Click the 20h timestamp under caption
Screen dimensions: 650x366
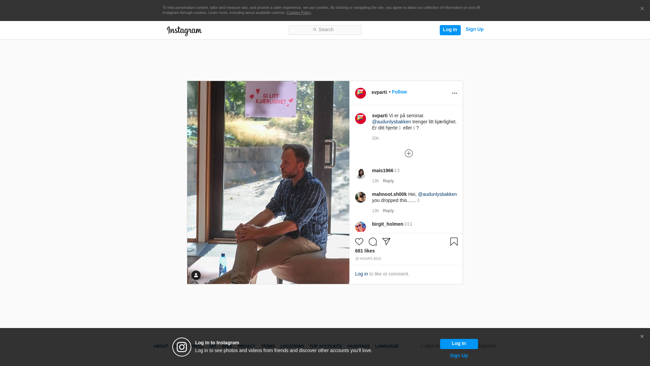(375, 138)
